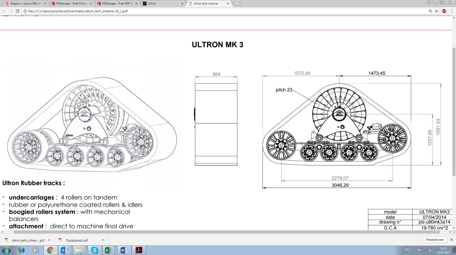Viewport: 456px width, 255px height.
Task: Click the scroll-right arrow of horizontal scrollbar
Action: point(450,232)
